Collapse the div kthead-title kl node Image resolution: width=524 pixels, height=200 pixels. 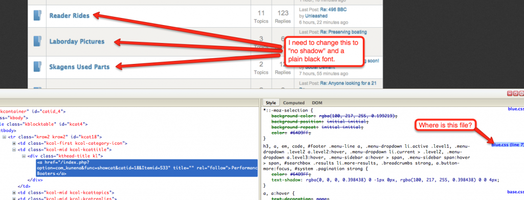click(x=24, y=156)
